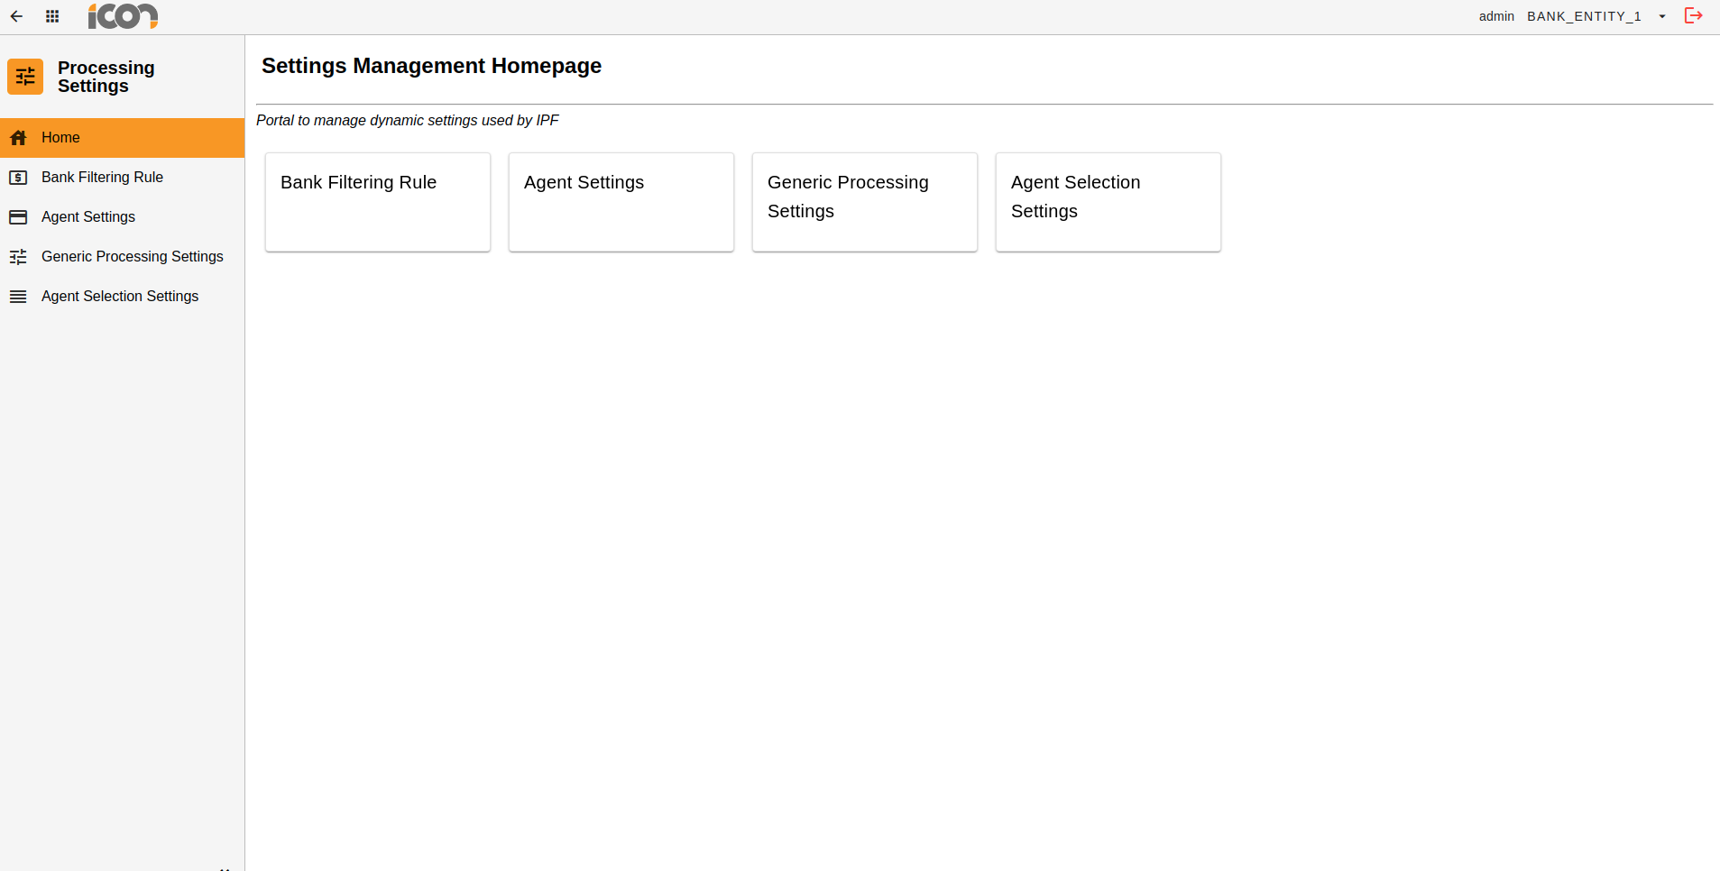This screenshot has height=871, width=1720.
Task: Select the Home house icon
Action: (19, 137)
